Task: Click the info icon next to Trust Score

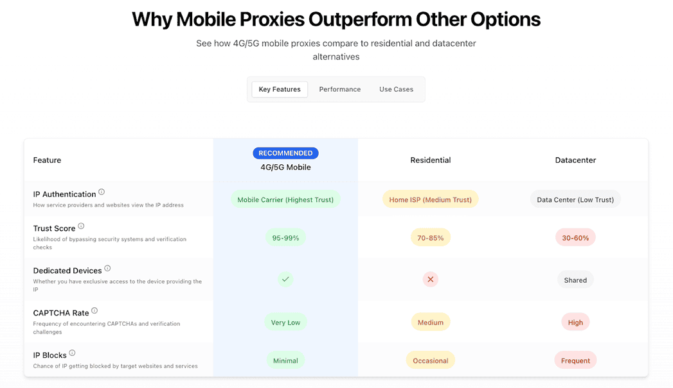Action: [x=81, y=226]
